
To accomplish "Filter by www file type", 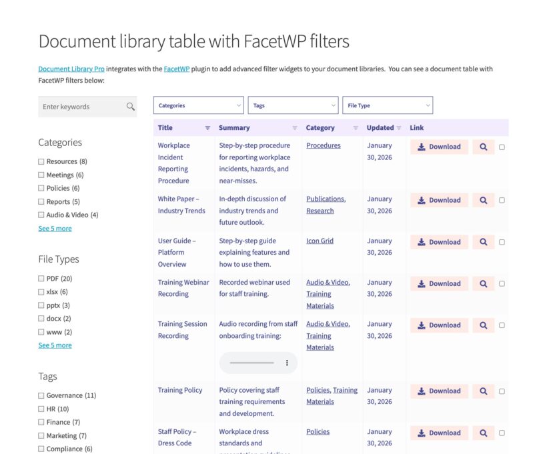I will 41,332.
